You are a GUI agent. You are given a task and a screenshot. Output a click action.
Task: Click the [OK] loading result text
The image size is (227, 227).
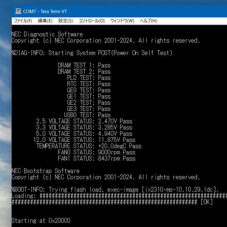(x=207, y=202)
